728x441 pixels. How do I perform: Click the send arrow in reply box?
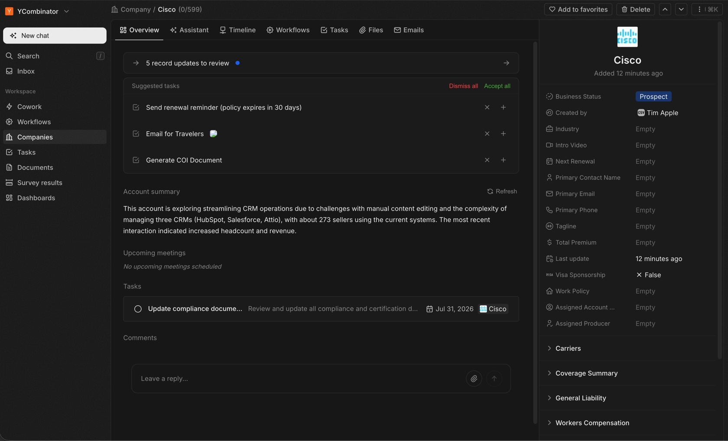click(x=494, y=379)
